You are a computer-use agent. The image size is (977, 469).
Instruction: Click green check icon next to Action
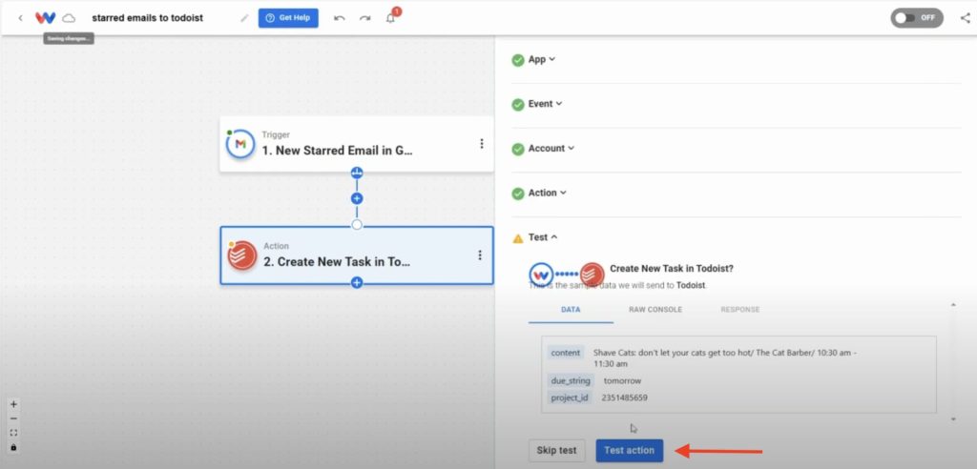[x=518, y=194]
